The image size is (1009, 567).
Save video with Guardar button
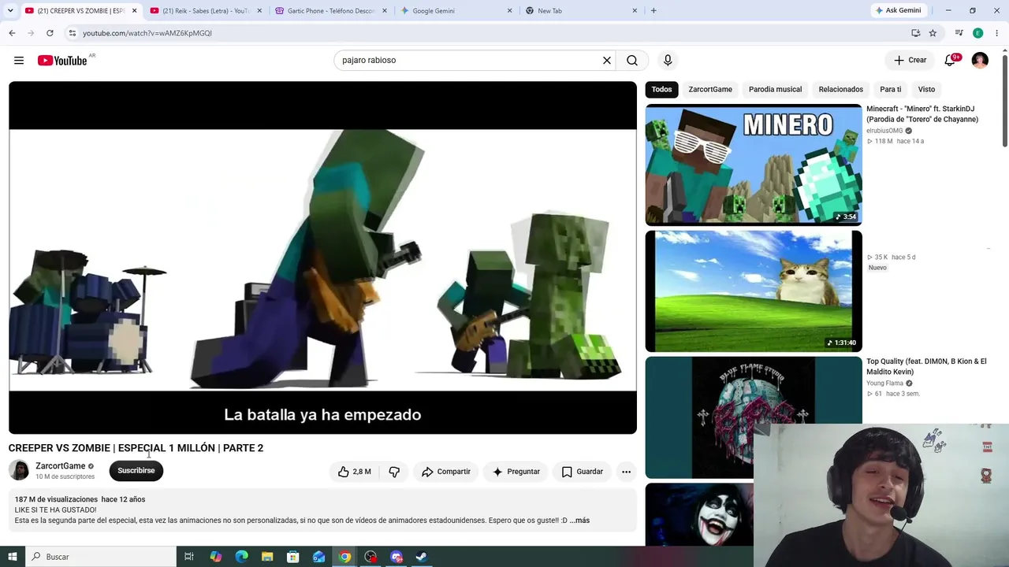[583, 472]
